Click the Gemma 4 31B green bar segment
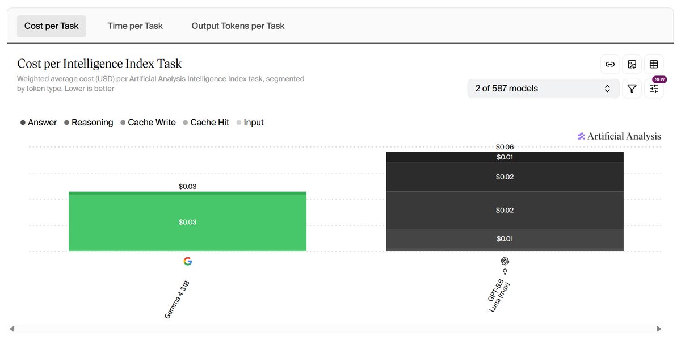This screenshot has height=340, width=681. (187, 222)
